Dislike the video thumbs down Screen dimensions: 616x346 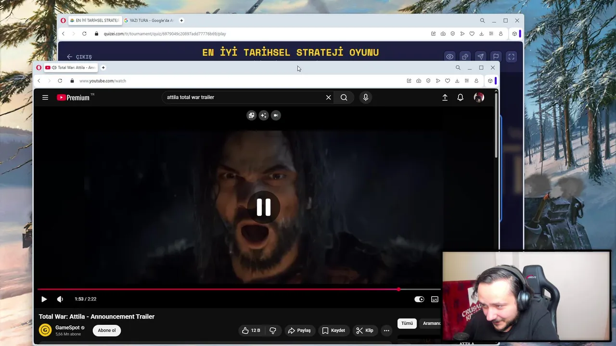[273, 330]
